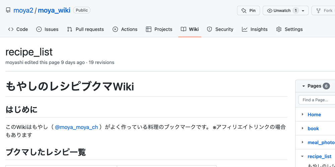Viewport: 335px width, 167px height.
Task: Collapse the Pages list in sidebar
Action: click(x=304, y=86)
